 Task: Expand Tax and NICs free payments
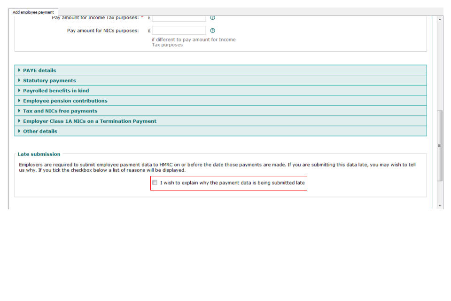[220, 111]
